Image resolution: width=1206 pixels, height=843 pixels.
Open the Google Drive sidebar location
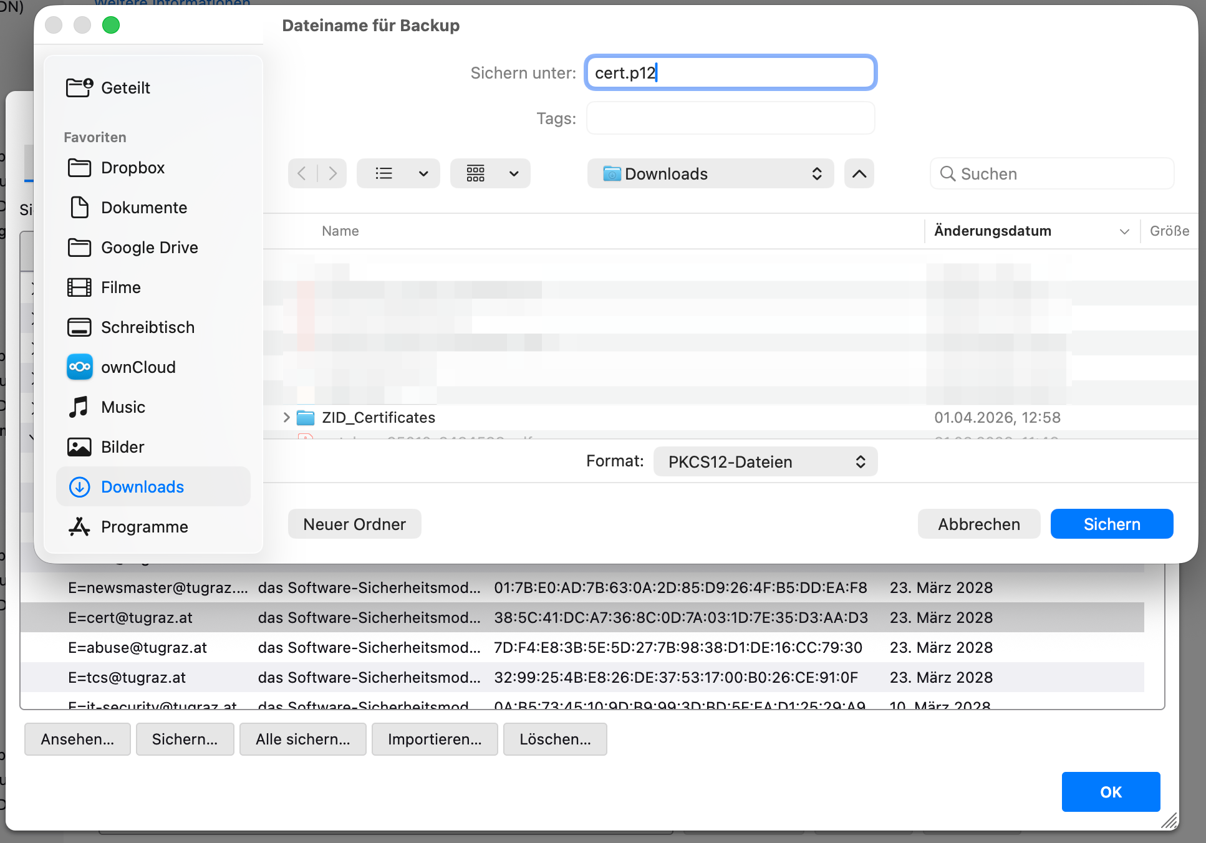[x=149, y=248]
